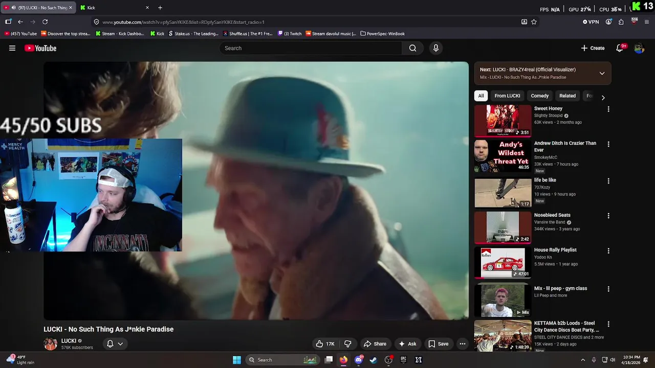Viewport: 655px width, 368px height.
Task: Like the video with thumbs up
Action: point(325,344)
